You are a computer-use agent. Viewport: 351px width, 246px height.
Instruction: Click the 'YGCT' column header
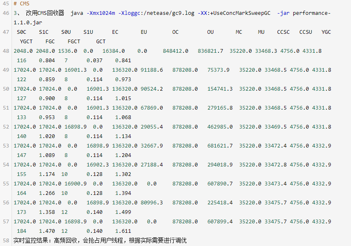click(26, 42)
